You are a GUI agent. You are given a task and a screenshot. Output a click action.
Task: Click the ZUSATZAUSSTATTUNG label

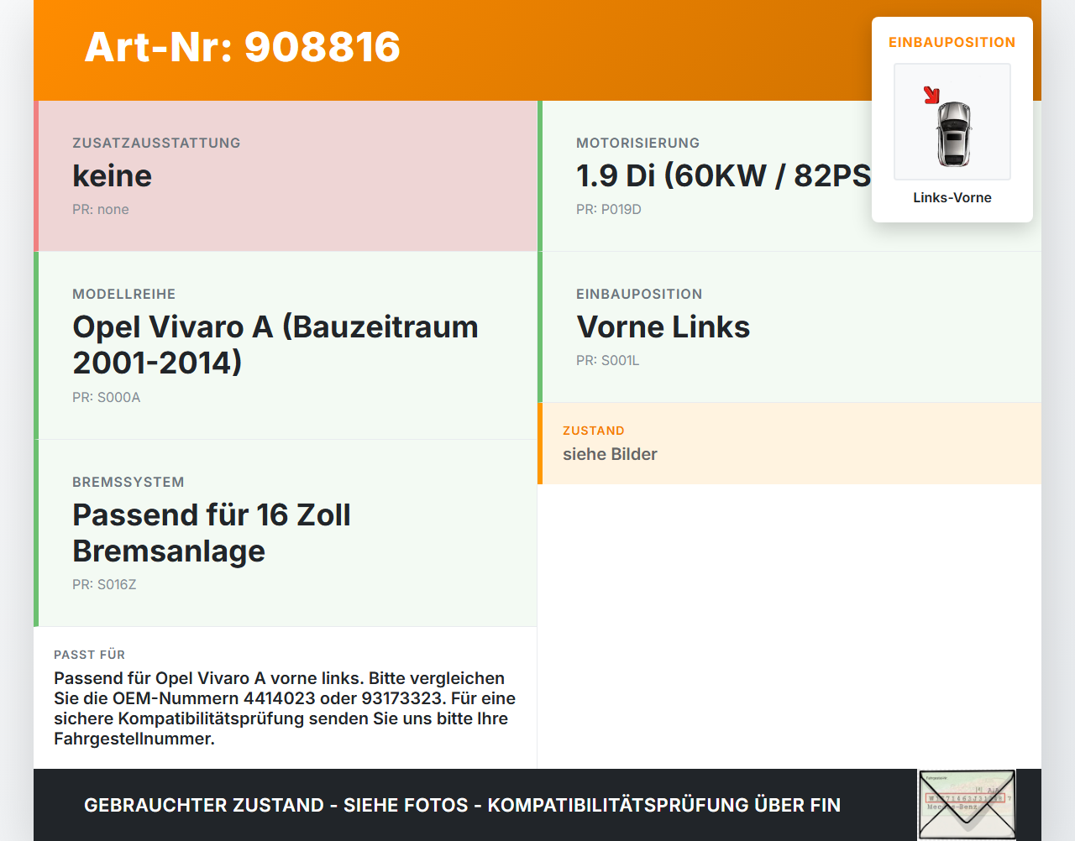click(156, 143)
